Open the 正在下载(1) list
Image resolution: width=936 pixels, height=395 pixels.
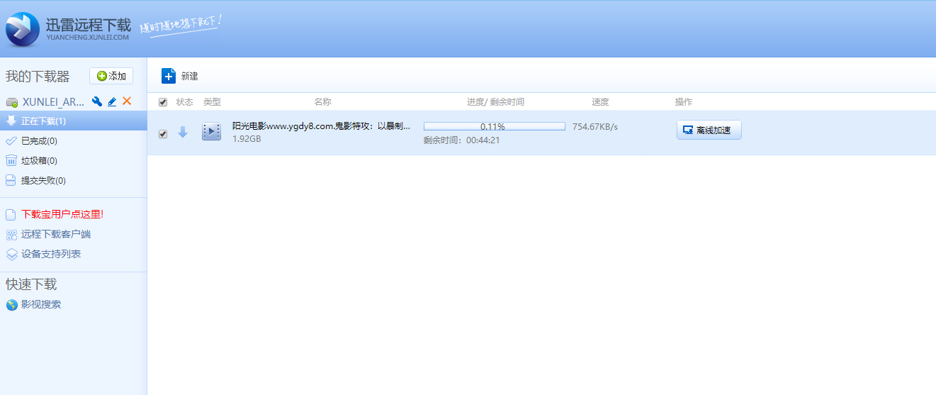[43, 121]
